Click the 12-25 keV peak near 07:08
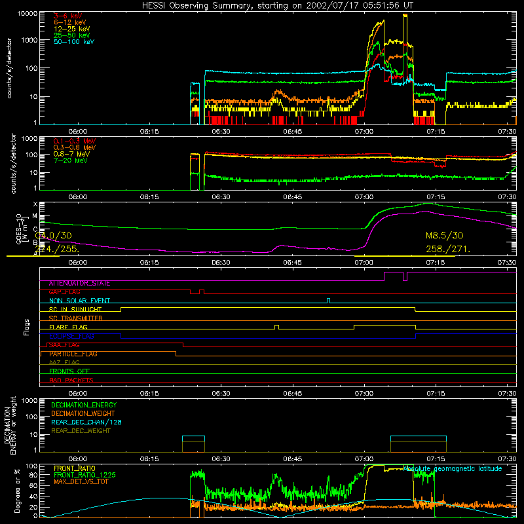The width and height of the screenshot is (524, 524). 405,15
